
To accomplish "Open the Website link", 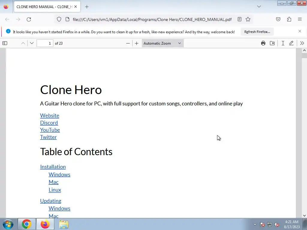I will [x=49, y=116].
